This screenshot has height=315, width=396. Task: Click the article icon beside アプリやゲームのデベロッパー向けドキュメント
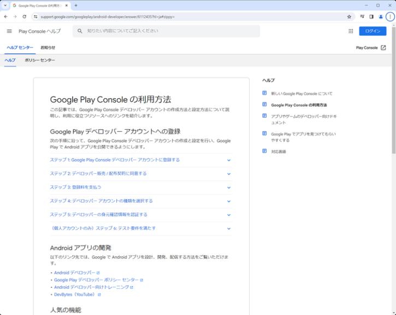[x=264, y=116]
